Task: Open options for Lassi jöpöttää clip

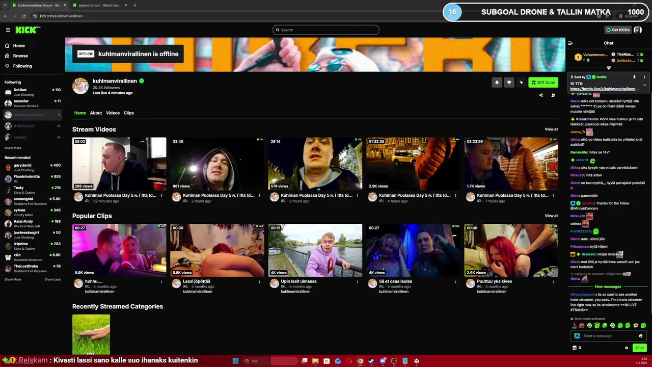Action: click(259, 281)
